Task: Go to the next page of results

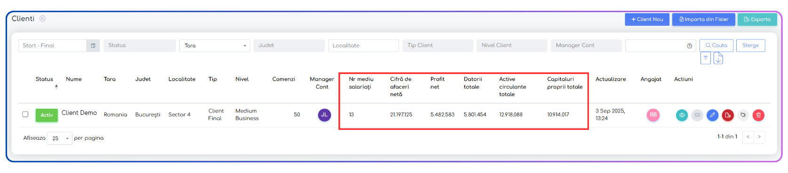Action: tap(759, 137)
